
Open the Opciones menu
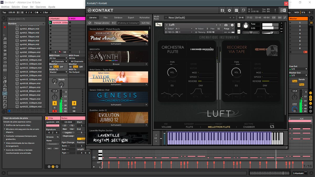tap(41, 7)
